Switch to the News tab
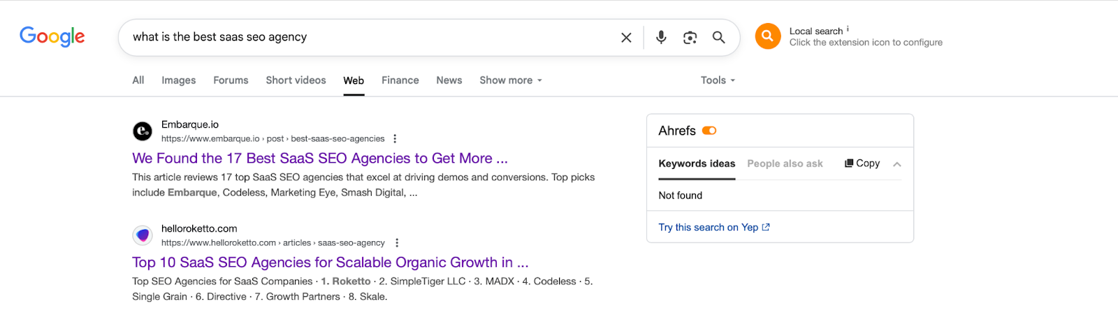Viewport: 1118px width, 313px height. (449, 80)
